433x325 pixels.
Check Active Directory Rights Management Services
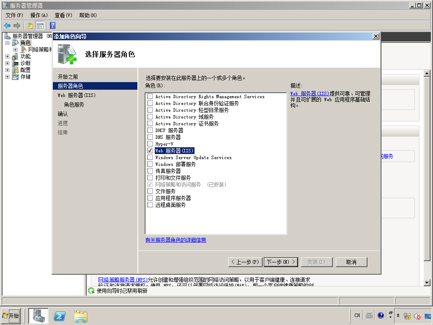150,96
